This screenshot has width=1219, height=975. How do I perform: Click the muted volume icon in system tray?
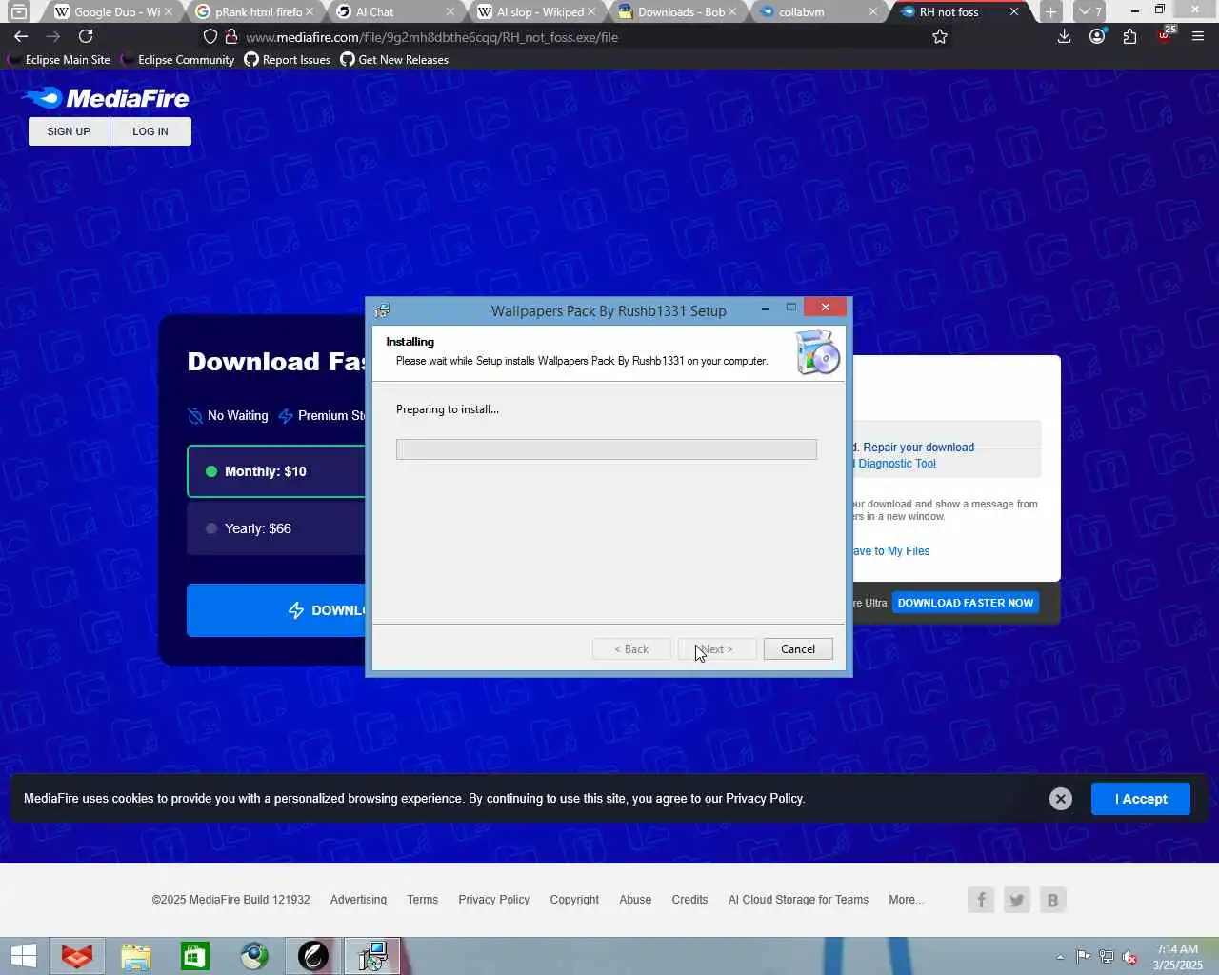click(1129, 957)
